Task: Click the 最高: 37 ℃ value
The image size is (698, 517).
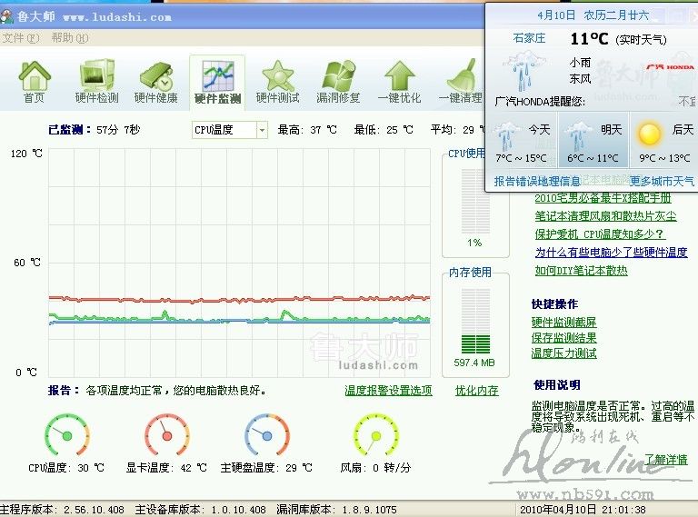Action: click(x=307, y=130)
